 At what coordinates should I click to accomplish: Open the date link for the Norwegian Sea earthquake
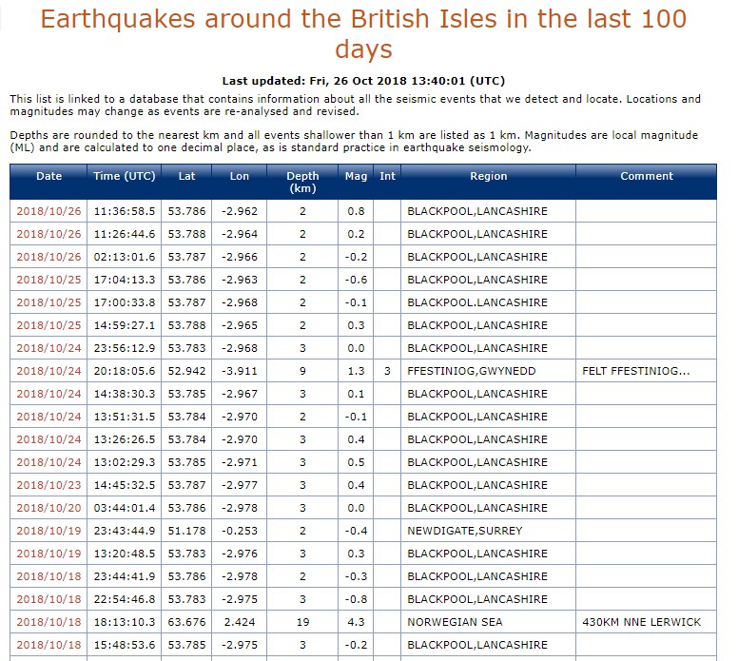coord(49,622)
